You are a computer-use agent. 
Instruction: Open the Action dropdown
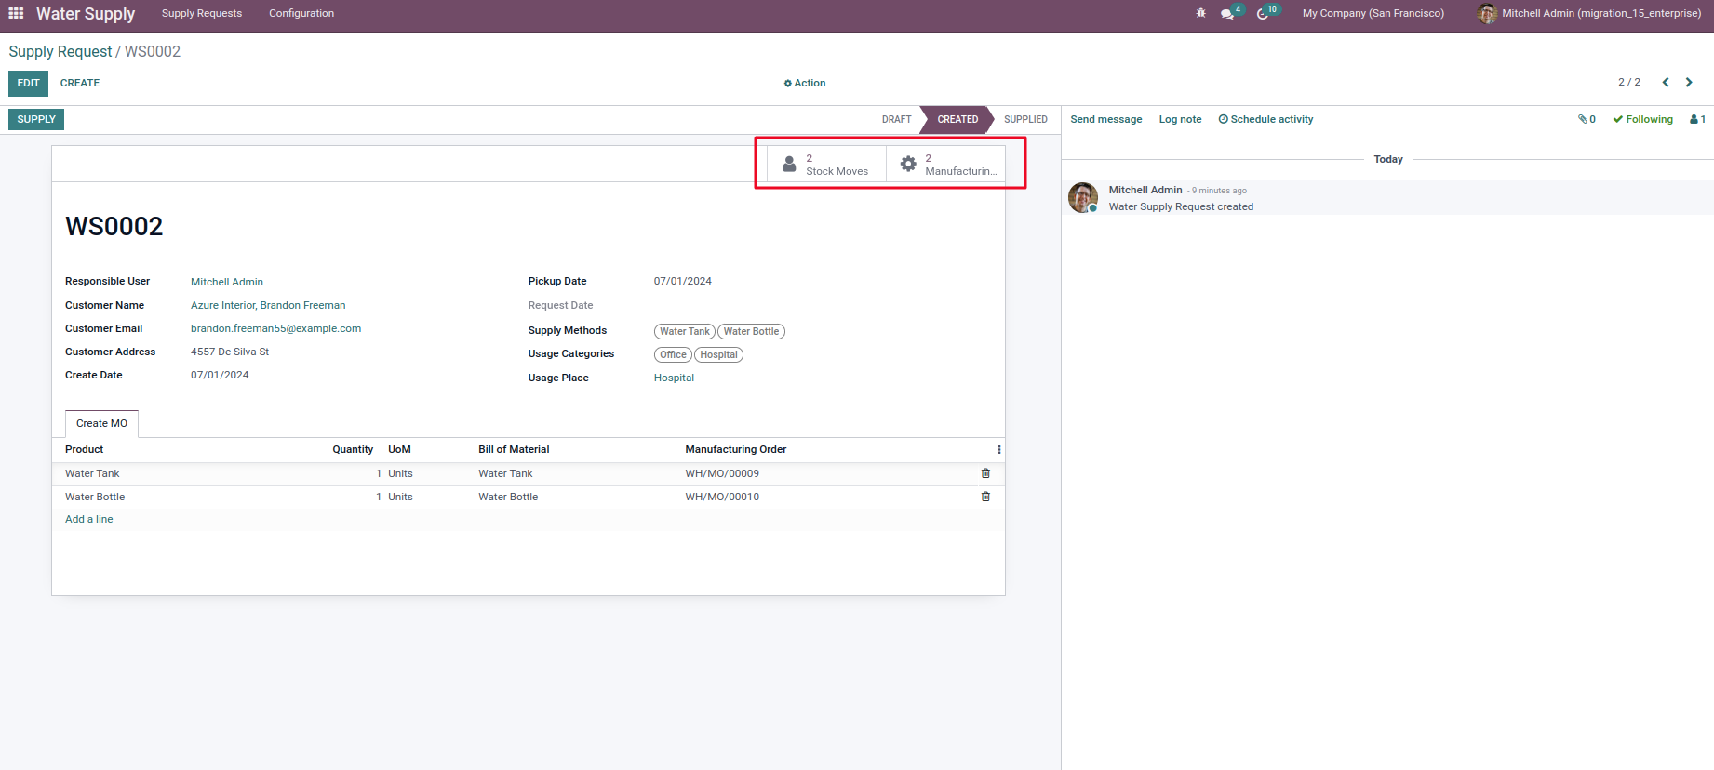805,83
